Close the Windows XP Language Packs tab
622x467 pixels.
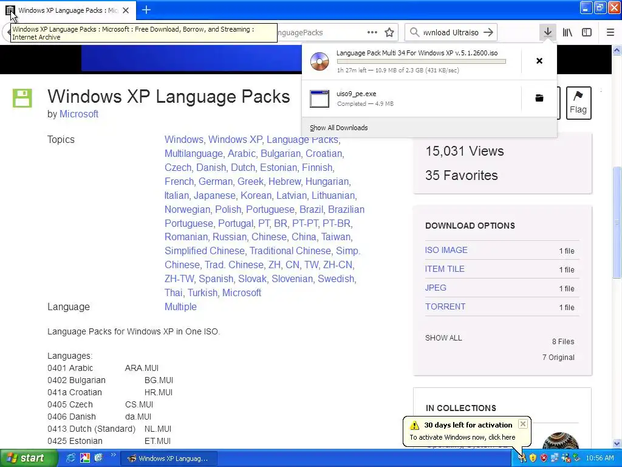coord(126,10)
